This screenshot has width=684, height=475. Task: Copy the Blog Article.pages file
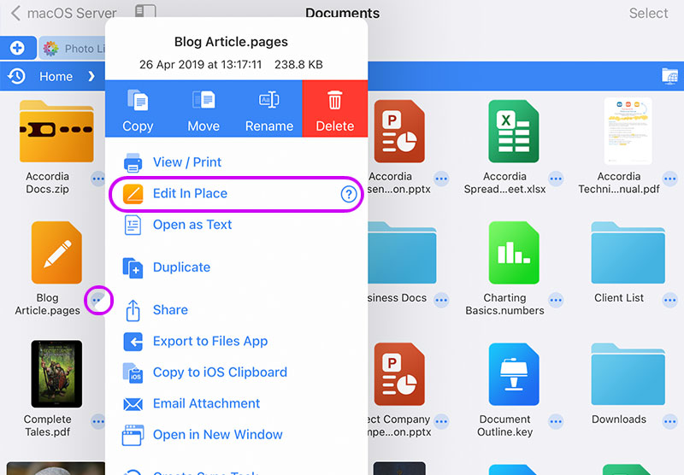[x=138, y=109]
